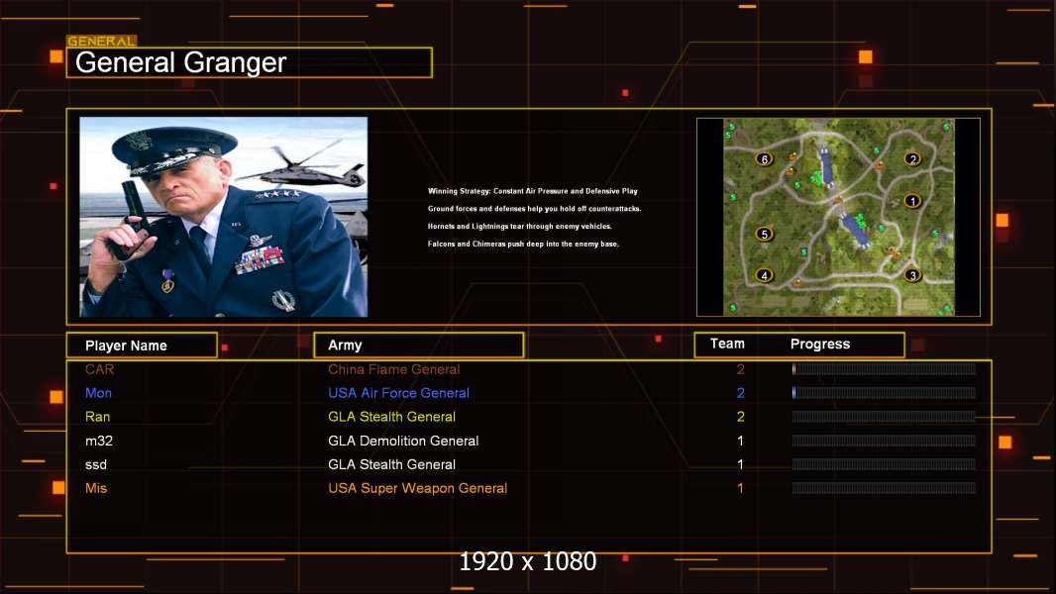Click General Granger's portrait image
1056x594 pixels.
[x=224, y=217]
